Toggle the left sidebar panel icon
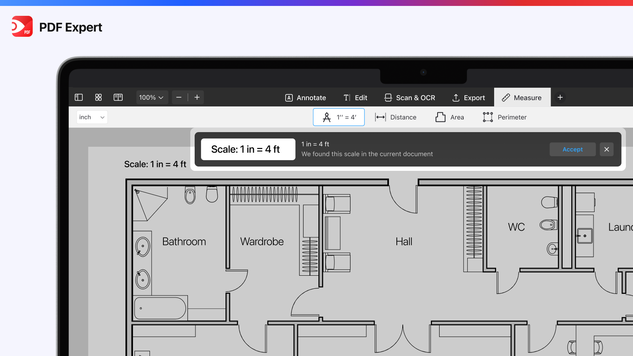 click(79, 97)
